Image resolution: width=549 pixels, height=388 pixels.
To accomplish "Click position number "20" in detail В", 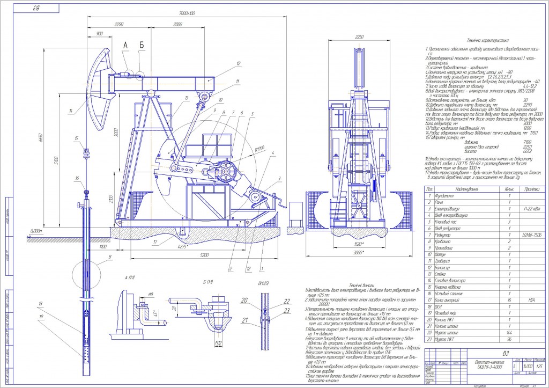I will [244, 301].
